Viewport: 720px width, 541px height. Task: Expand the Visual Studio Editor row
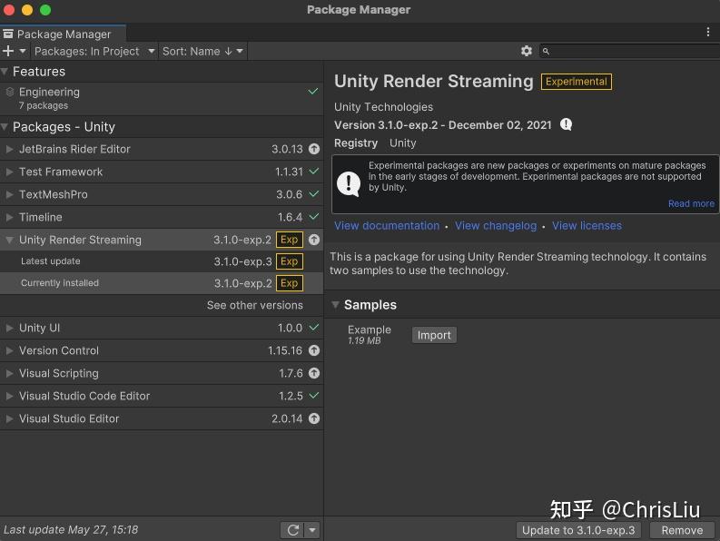click(9, 418)
